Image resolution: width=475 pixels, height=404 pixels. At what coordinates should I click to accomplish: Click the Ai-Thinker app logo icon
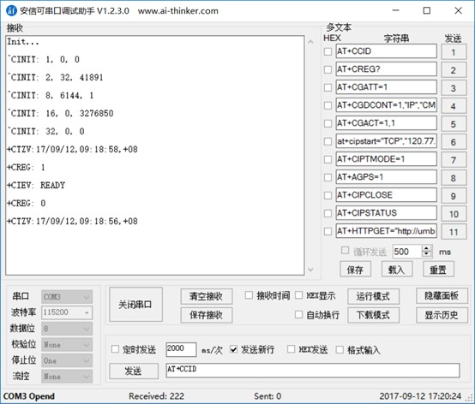coord(11,10)
